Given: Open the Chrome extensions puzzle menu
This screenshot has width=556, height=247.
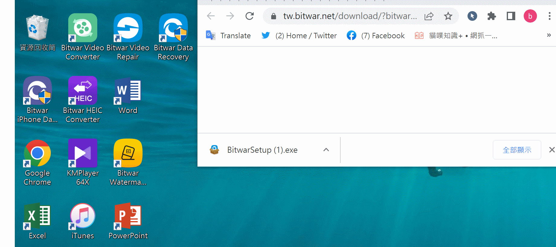Looking at the screenshot, I should [492, 16].
